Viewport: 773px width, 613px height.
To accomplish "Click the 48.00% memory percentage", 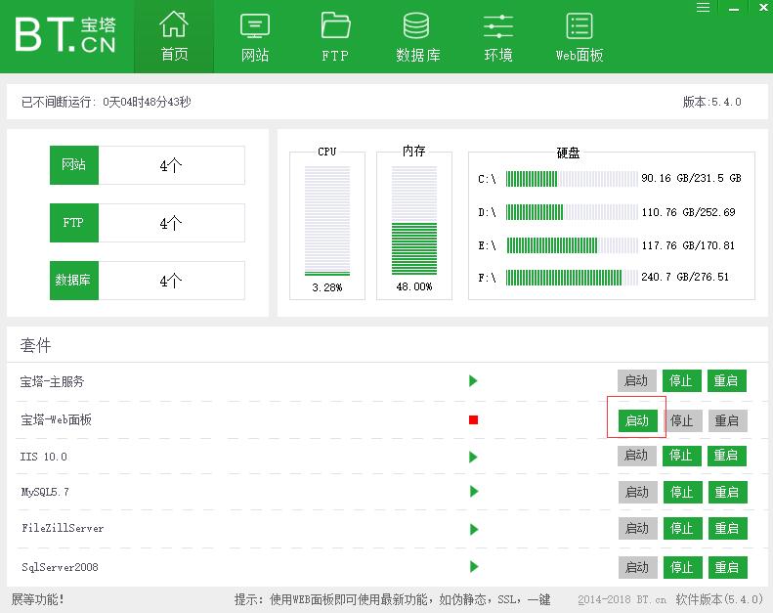I will click(414, 286).
